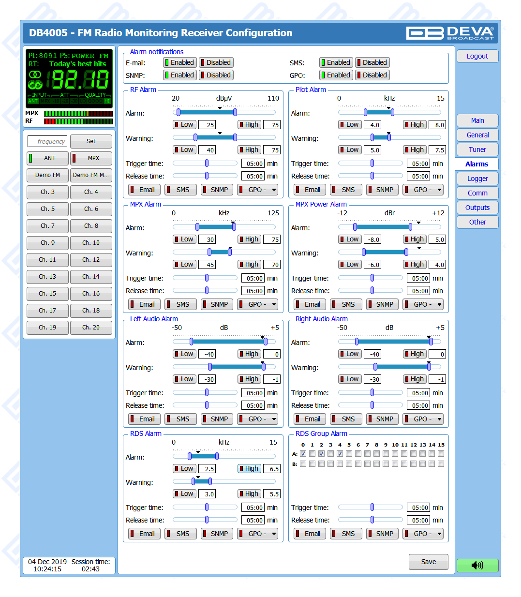Click the frequency input field
This screenshot has height=597, width=521.
click(x=47, y=141)
